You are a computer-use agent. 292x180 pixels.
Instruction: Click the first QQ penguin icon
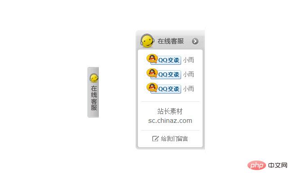click(x=152, y=59)
